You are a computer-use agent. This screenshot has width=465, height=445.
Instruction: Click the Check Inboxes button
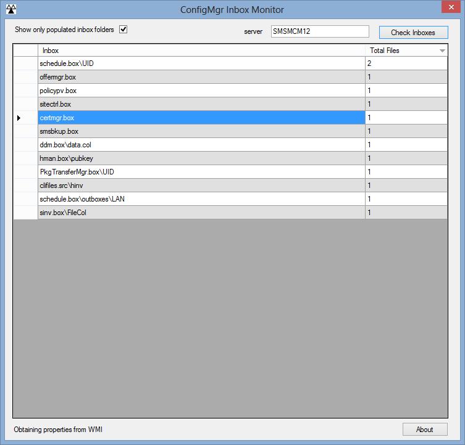coord(413,32)
